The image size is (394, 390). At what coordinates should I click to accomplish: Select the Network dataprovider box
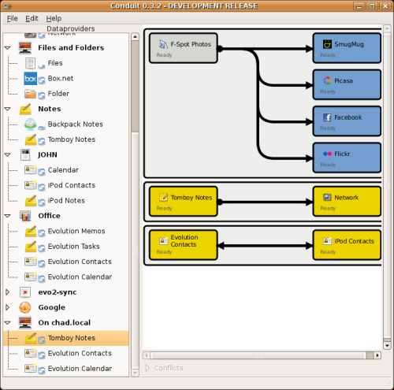[347, 202]
